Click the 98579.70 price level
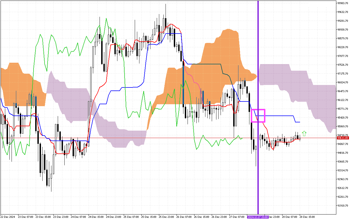Screen dimensions: 352x220 coord(343,38)
